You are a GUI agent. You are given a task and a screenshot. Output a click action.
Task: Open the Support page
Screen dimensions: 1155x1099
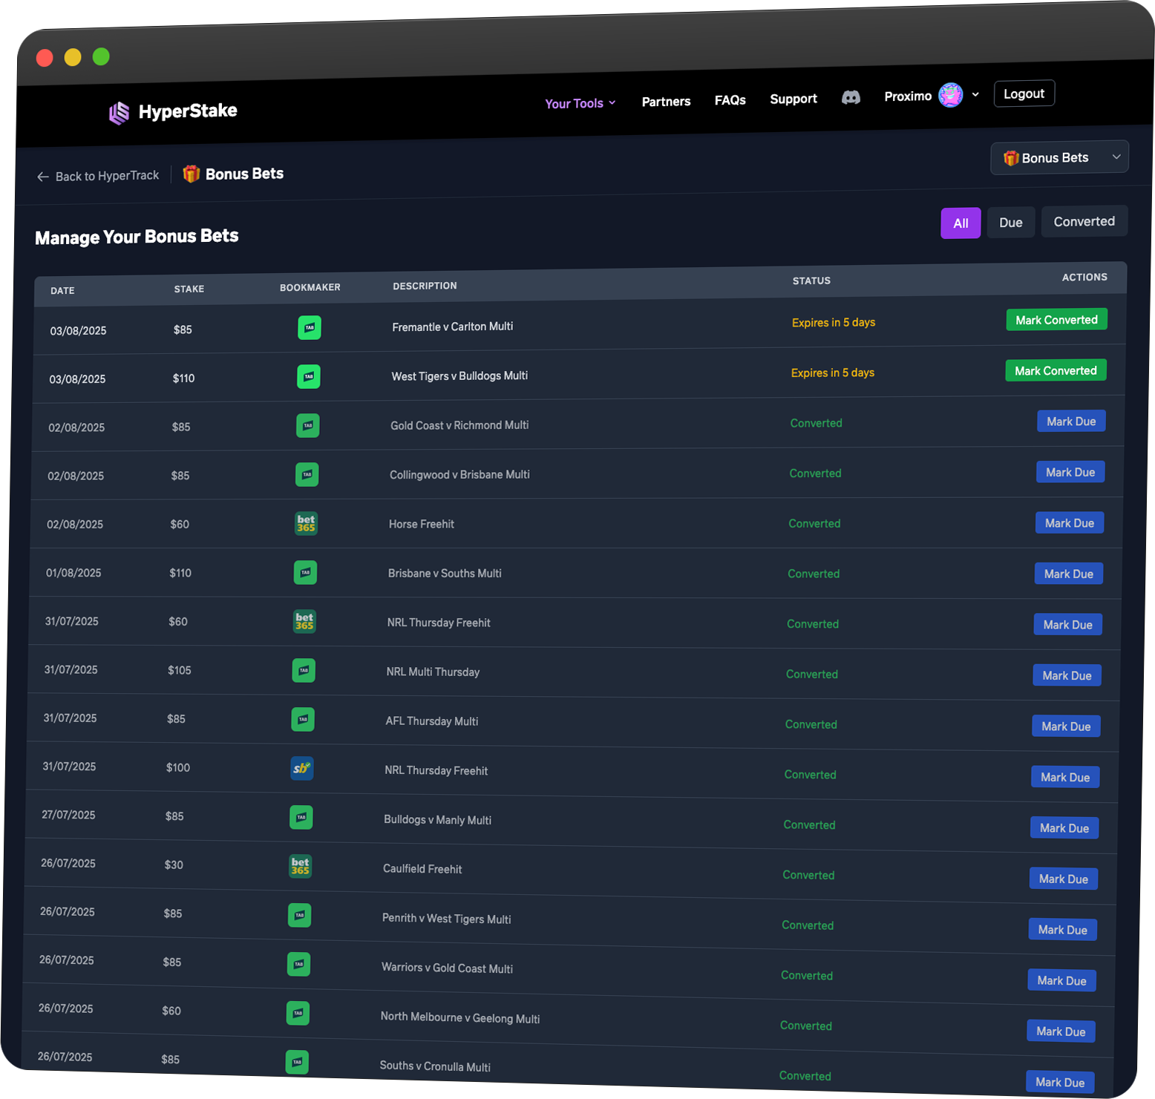[x=793, y=99]
